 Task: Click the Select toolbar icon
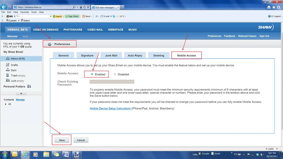click(22, 20)
